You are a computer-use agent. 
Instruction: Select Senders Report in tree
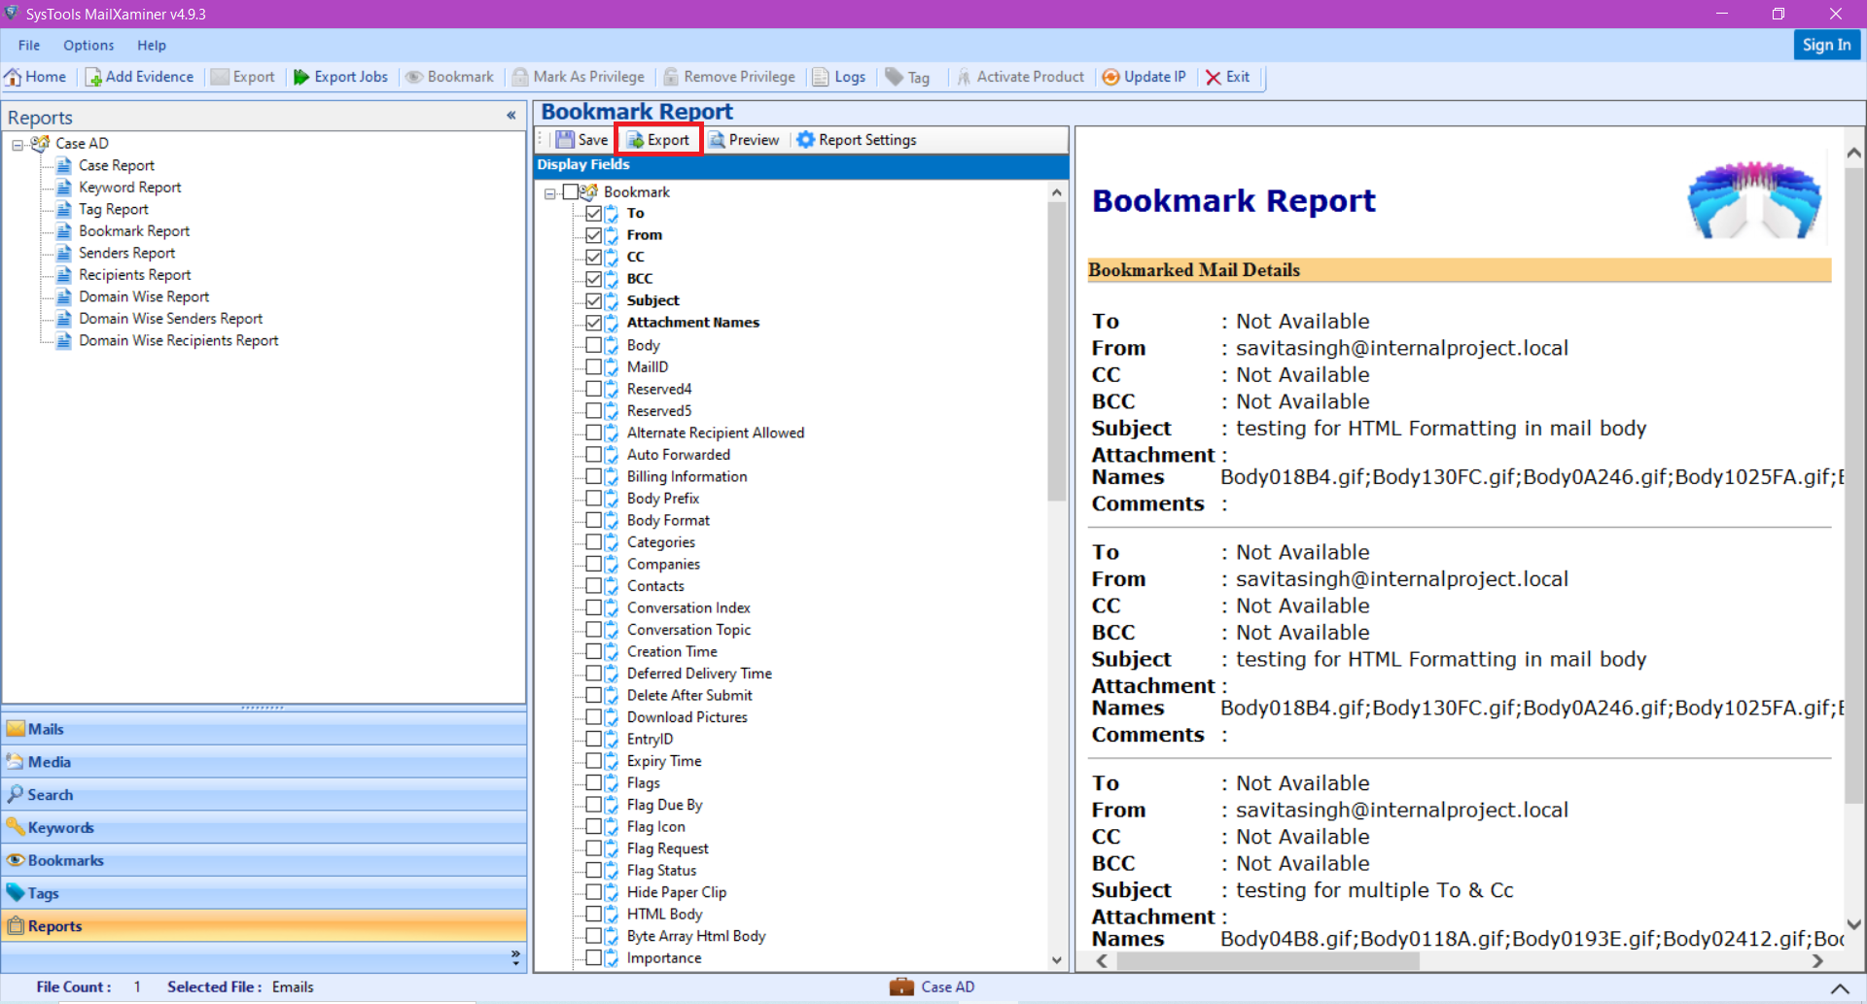(127, 253)
